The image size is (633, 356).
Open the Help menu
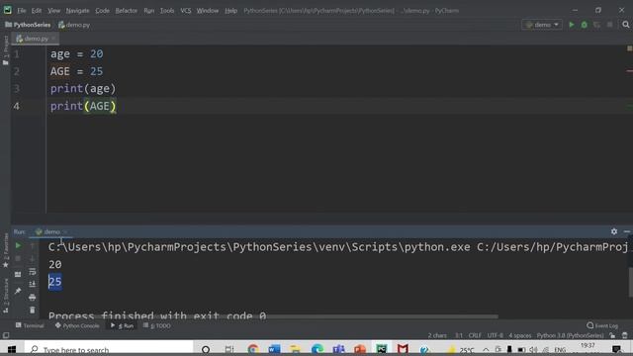coord(230,11)
